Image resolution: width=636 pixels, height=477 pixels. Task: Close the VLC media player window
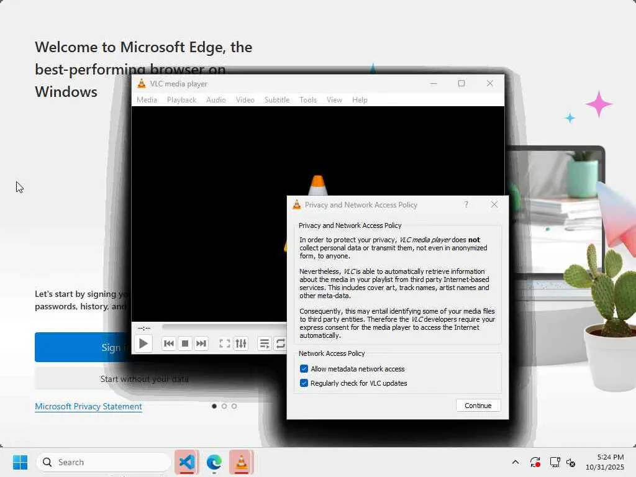point(489,84)
